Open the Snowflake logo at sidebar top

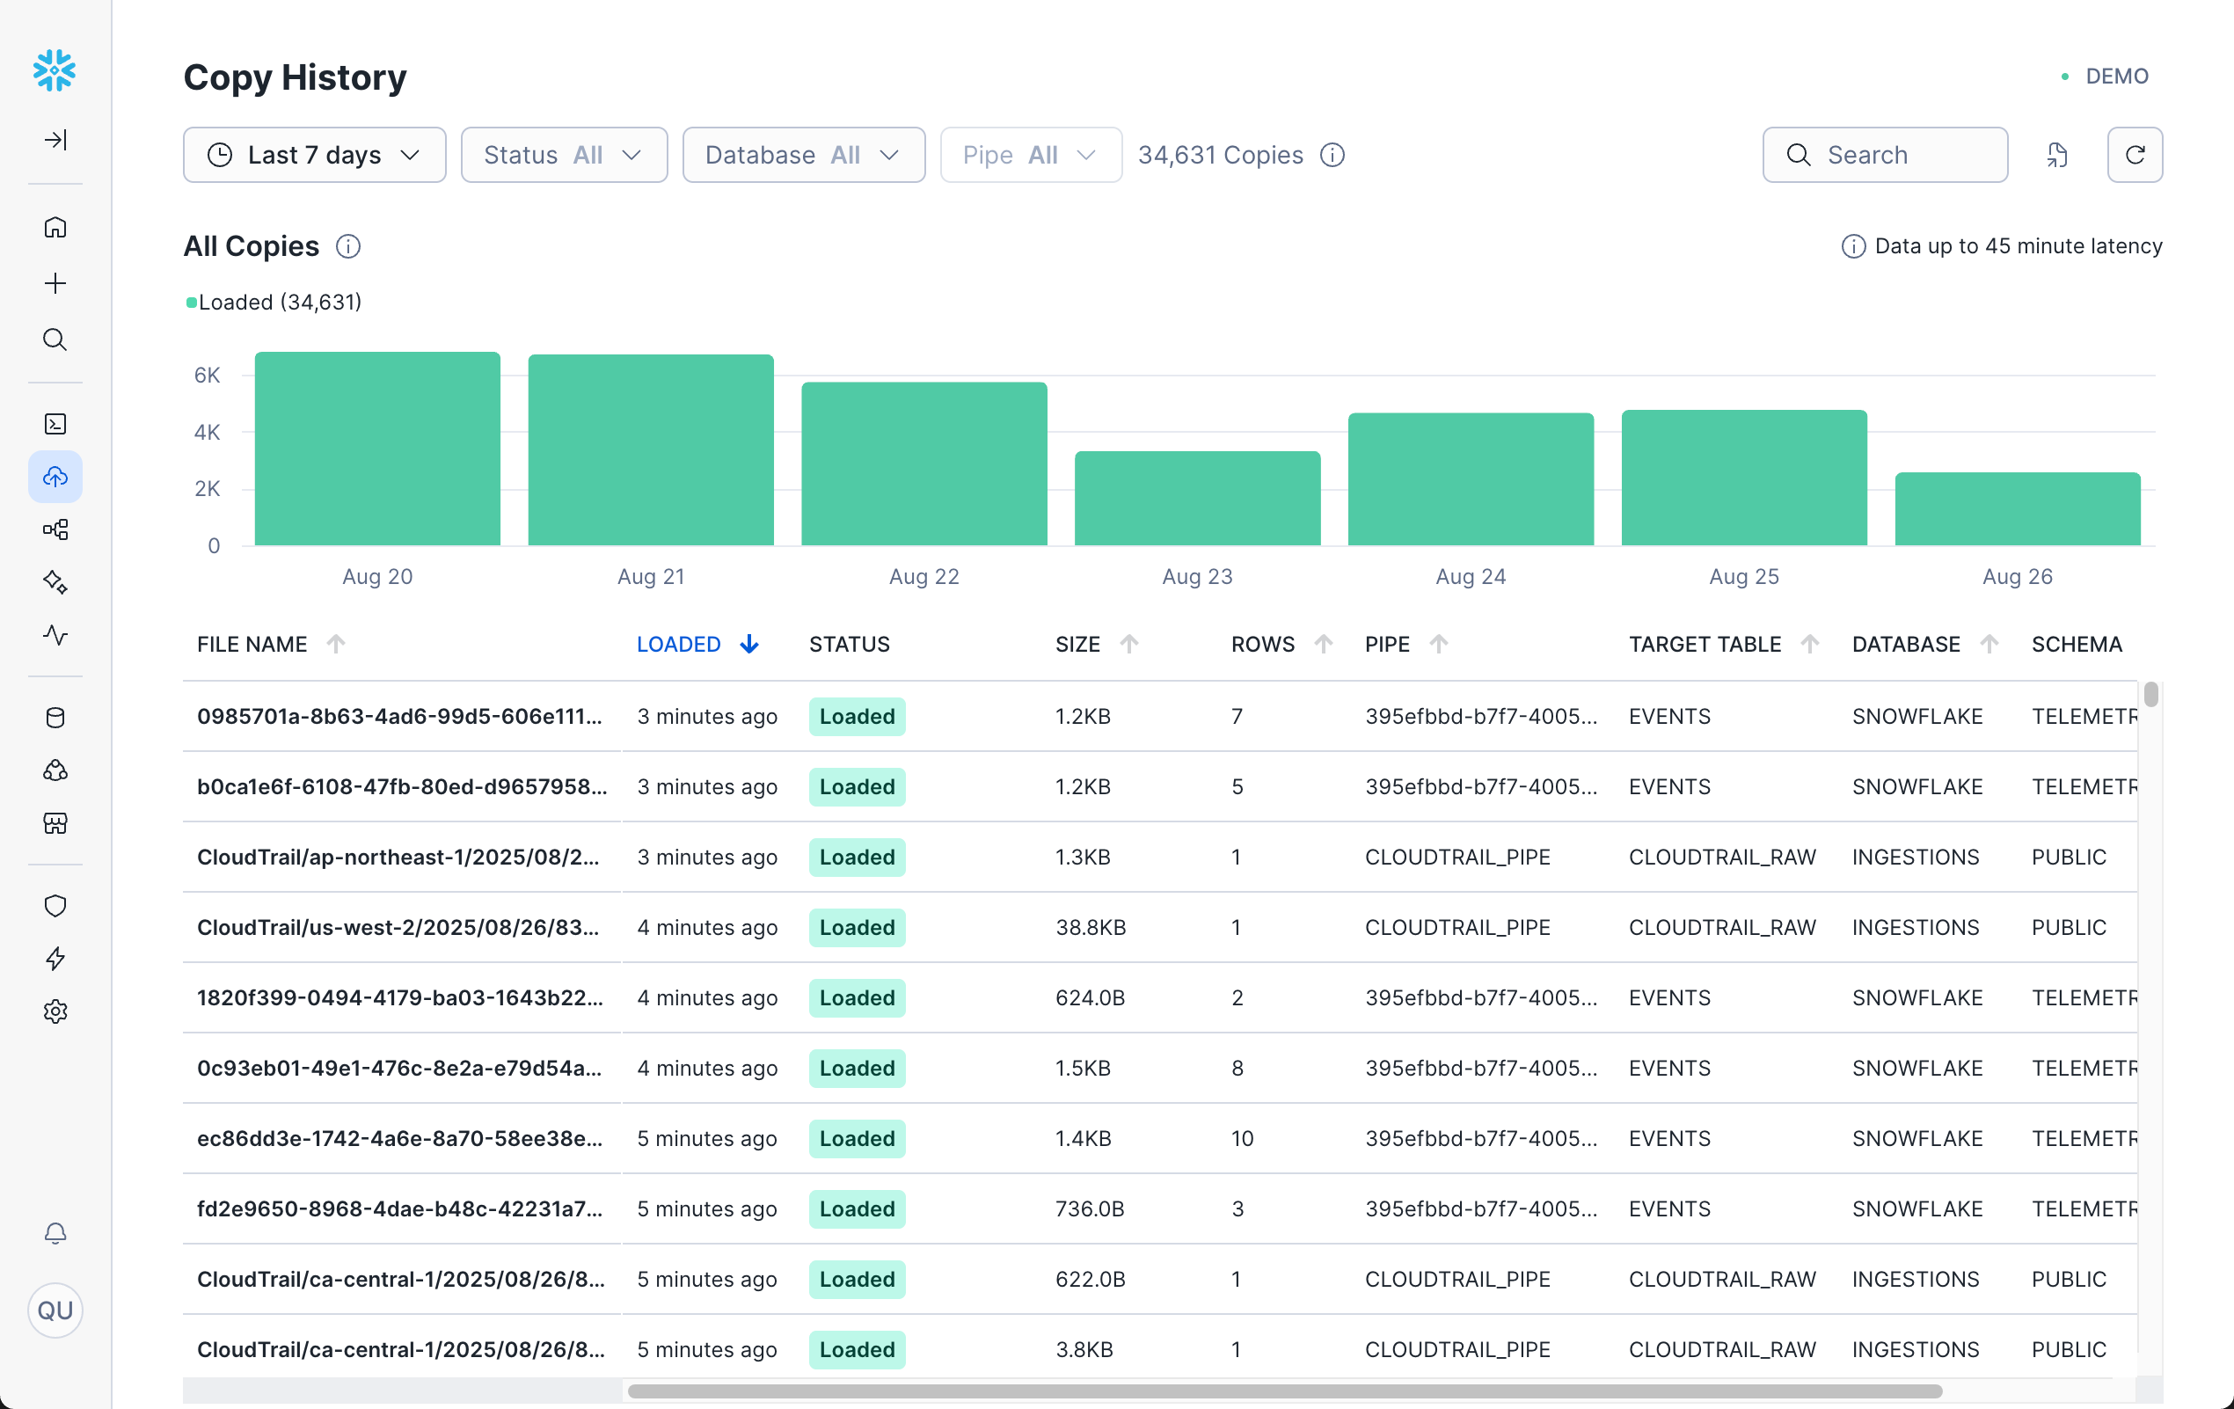pos(55,69)
